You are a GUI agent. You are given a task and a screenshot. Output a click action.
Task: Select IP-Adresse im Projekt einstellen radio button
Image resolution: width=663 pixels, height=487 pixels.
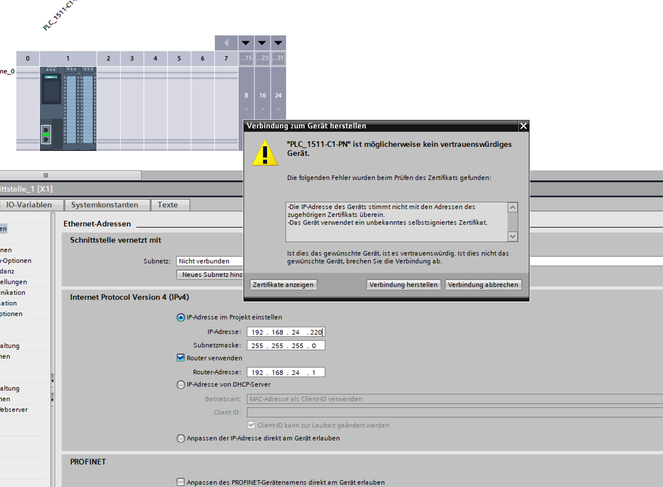[x=181, y=317]
